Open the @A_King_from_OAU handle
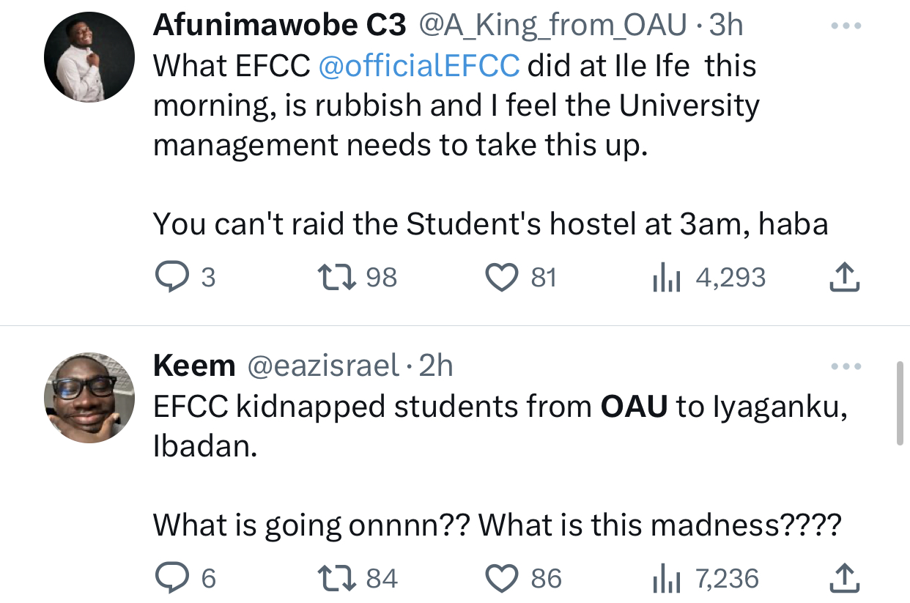The image size is (910, 603). click(552, 26)
